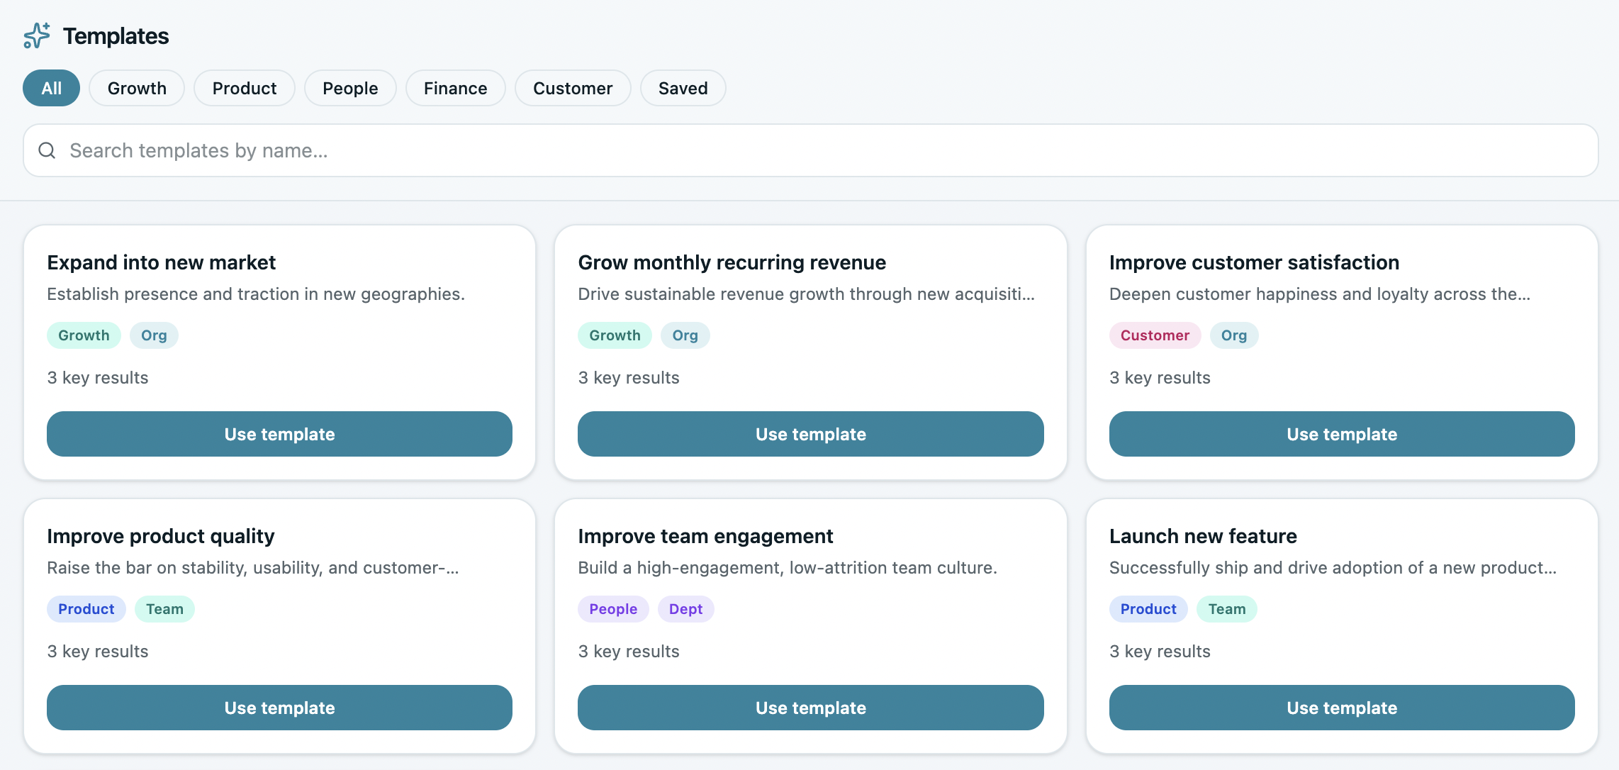The height and width of the screenshot is (770, 1619).
Task: Open the Improve team engagement title
Action: [705, 536]
